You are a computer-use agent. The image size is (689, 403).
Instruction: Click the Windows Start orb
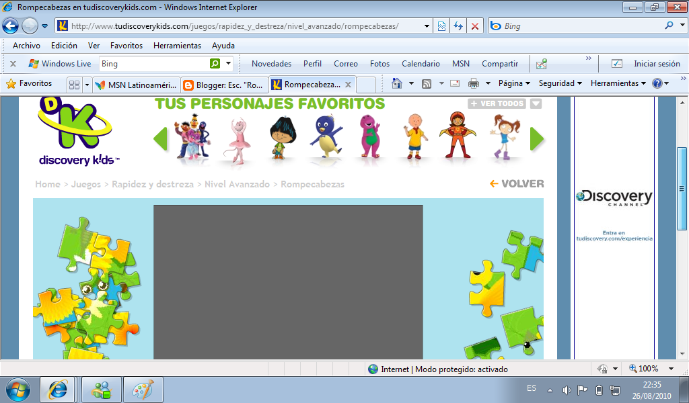point(18,390)
